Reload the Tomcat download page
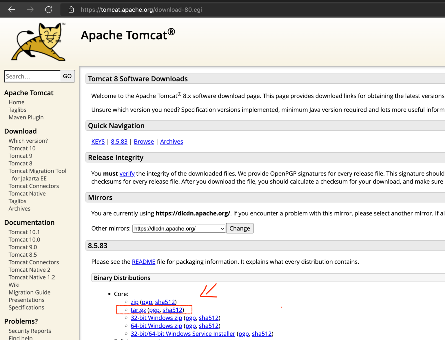445x340 pixels. pos(49,9)
